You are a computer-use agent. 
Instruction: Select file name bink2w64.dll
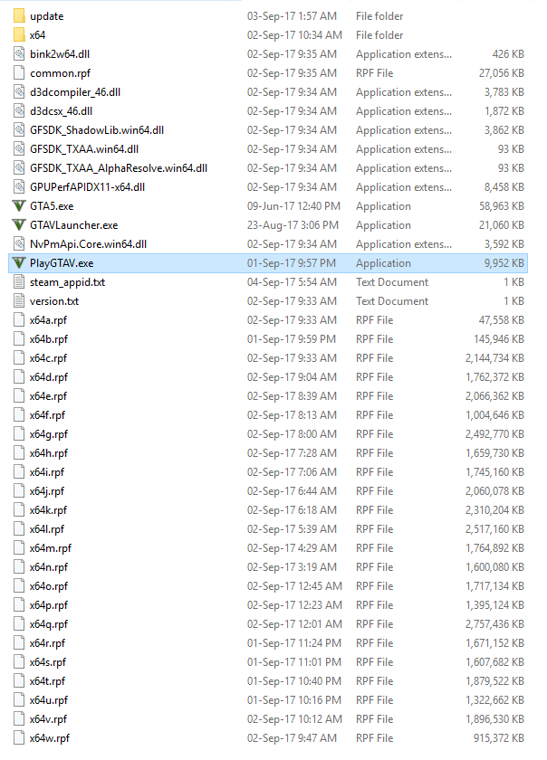60,53
